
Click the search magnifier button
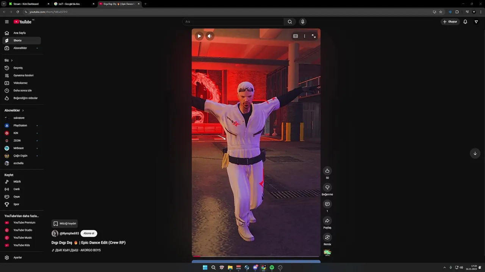(x=290, y=22)
